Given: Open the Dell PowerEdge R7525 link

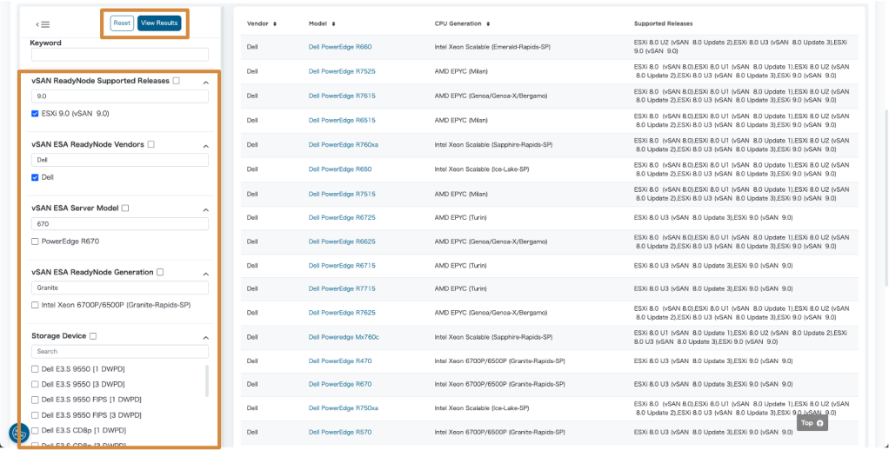Looking at the screenshot, I should (342, 71).
